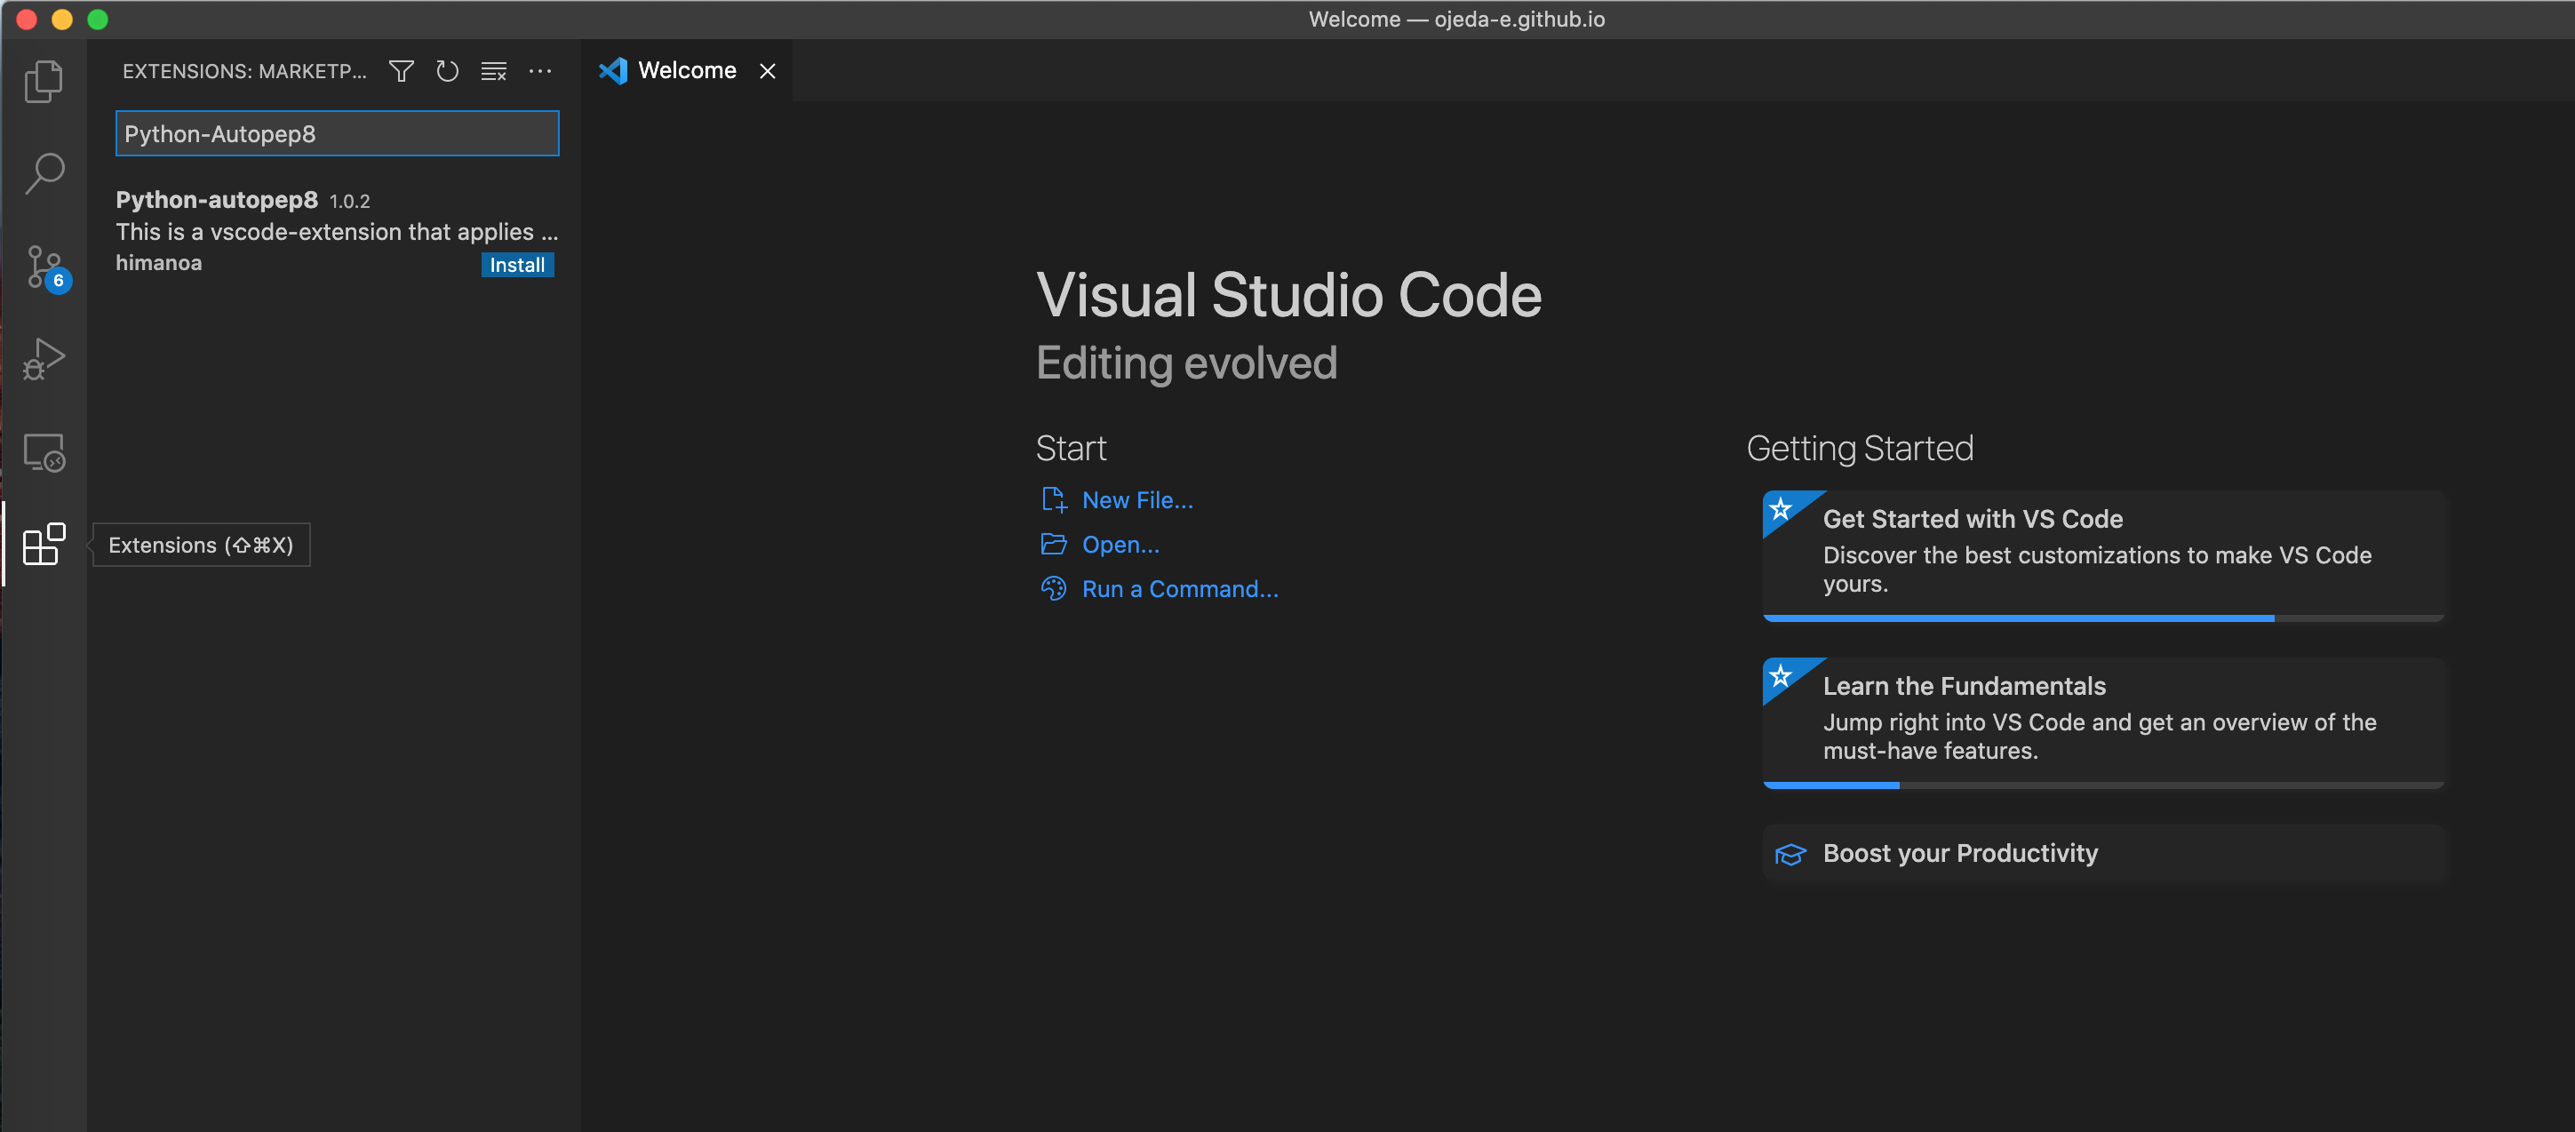
Task: Click the VS Code logo on Welcome tab
Action: [613, 71]
